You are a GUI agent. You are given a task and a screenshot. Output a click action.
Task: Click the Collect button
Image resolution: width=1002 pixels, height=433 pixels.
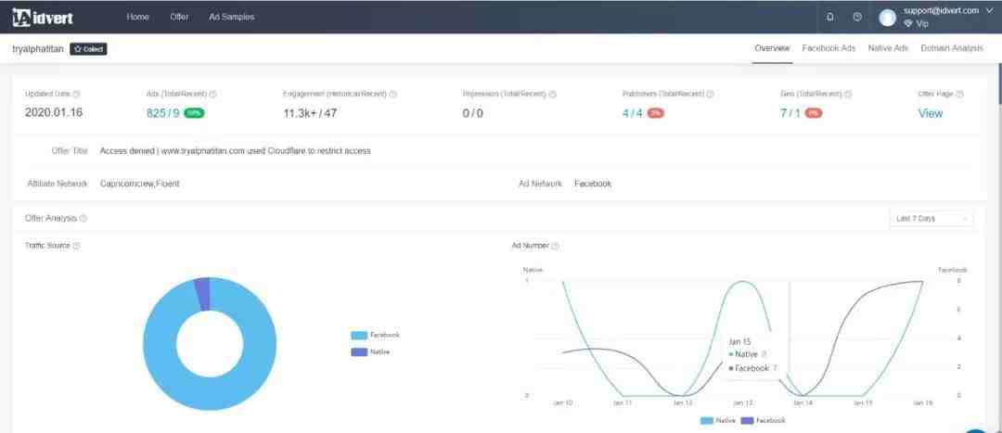(x=89, y=49)
